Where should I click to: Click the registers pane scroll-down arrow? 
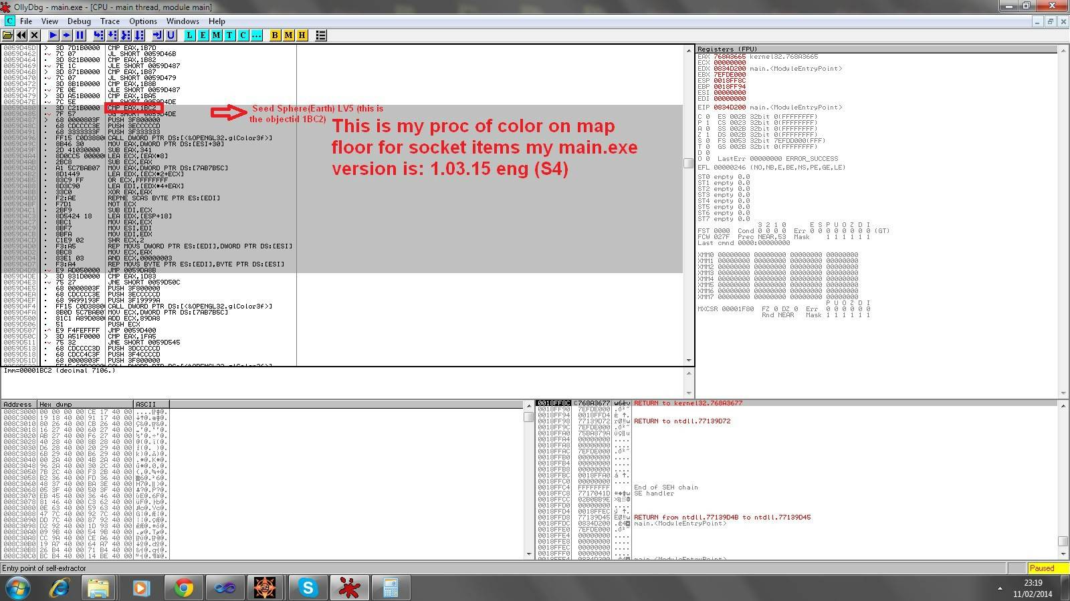tap(1062, 393)
